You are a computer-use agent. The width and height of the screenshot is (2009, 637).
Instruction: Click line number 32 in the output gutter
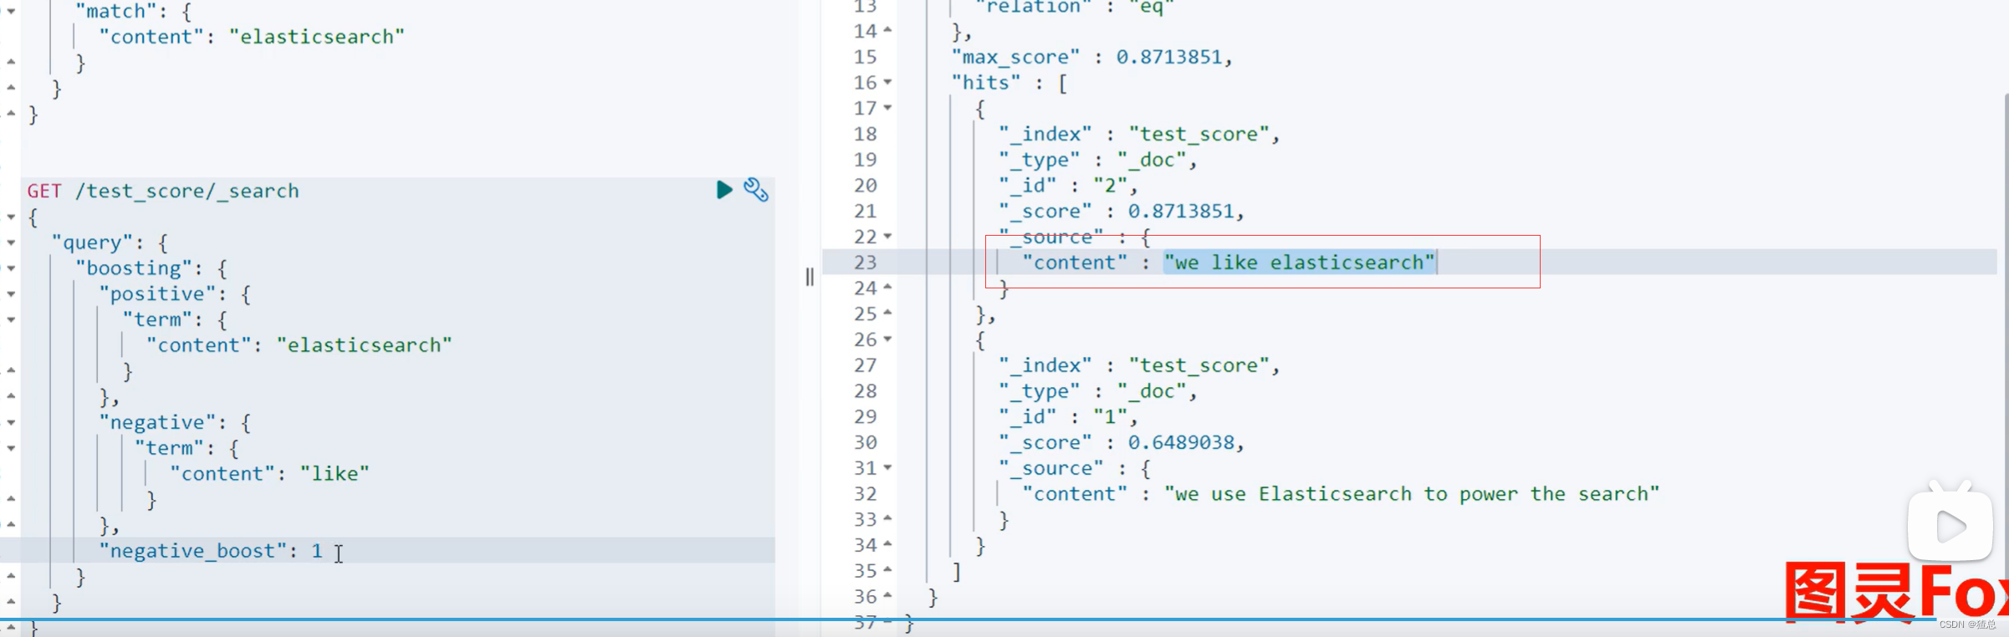[x=865, y=494]
